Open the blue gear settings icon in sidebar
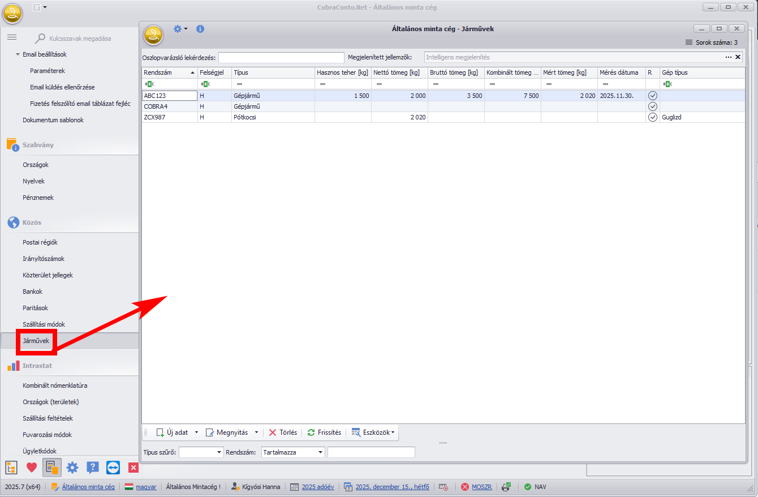 pyautogui.click(x=72, y=468)
